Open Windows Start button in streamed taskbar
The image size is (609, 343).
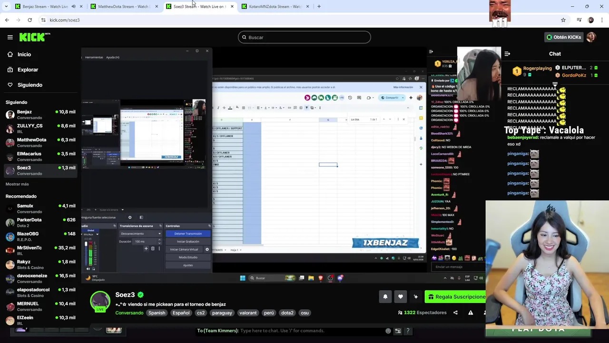pos(243,278)
